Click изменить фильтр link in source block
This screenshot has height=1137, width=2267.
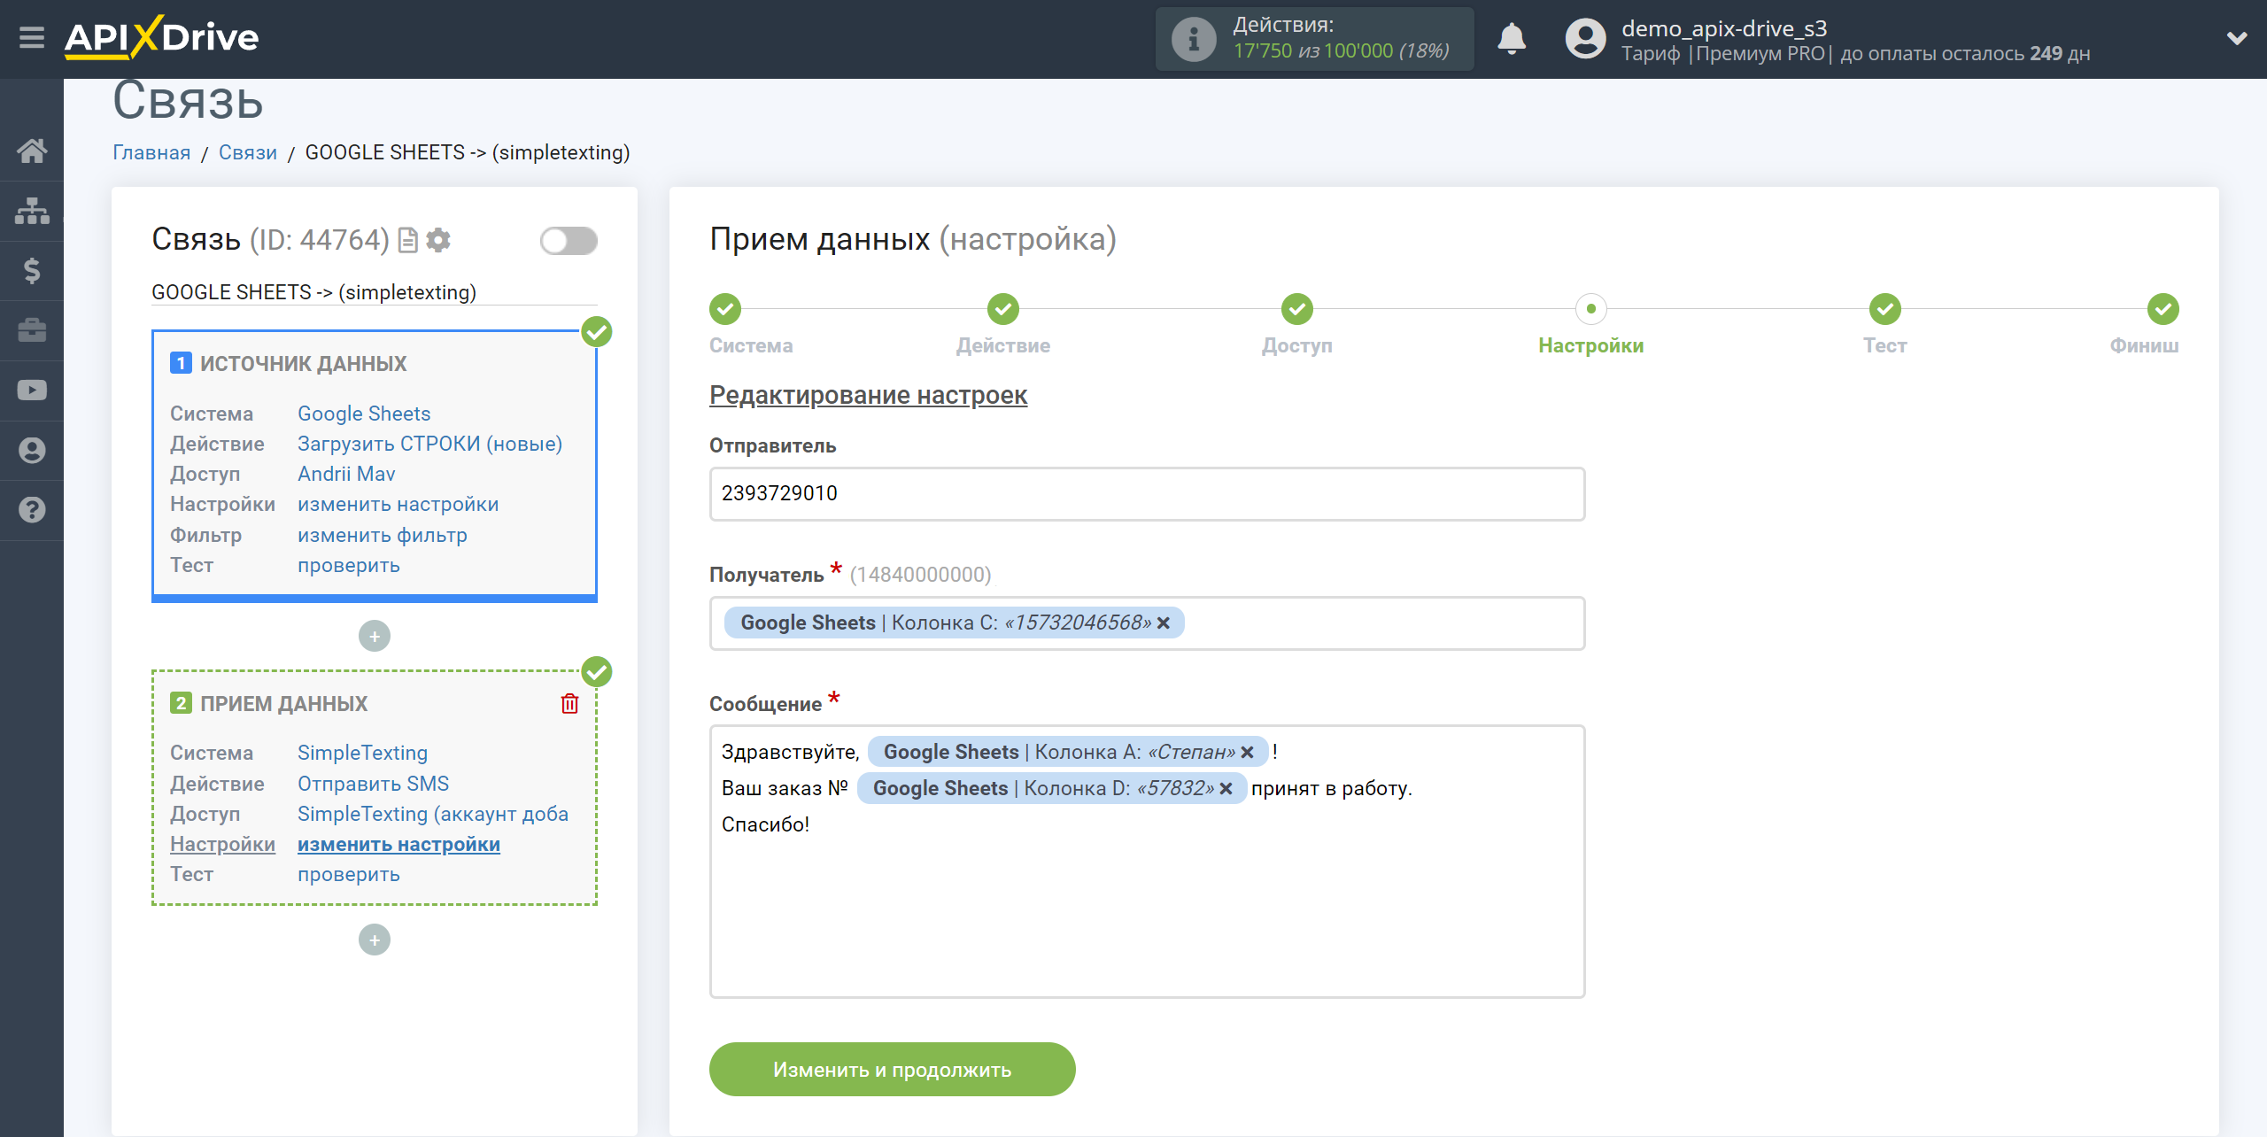(381, 534)
